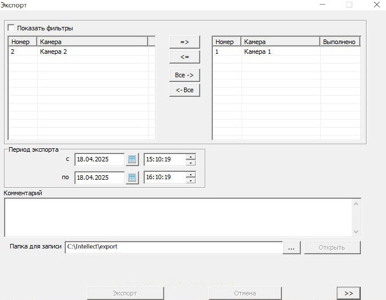Screen dimensions: 386x300
Task: Click the export folder path field
Action: (x=173, y=247)
